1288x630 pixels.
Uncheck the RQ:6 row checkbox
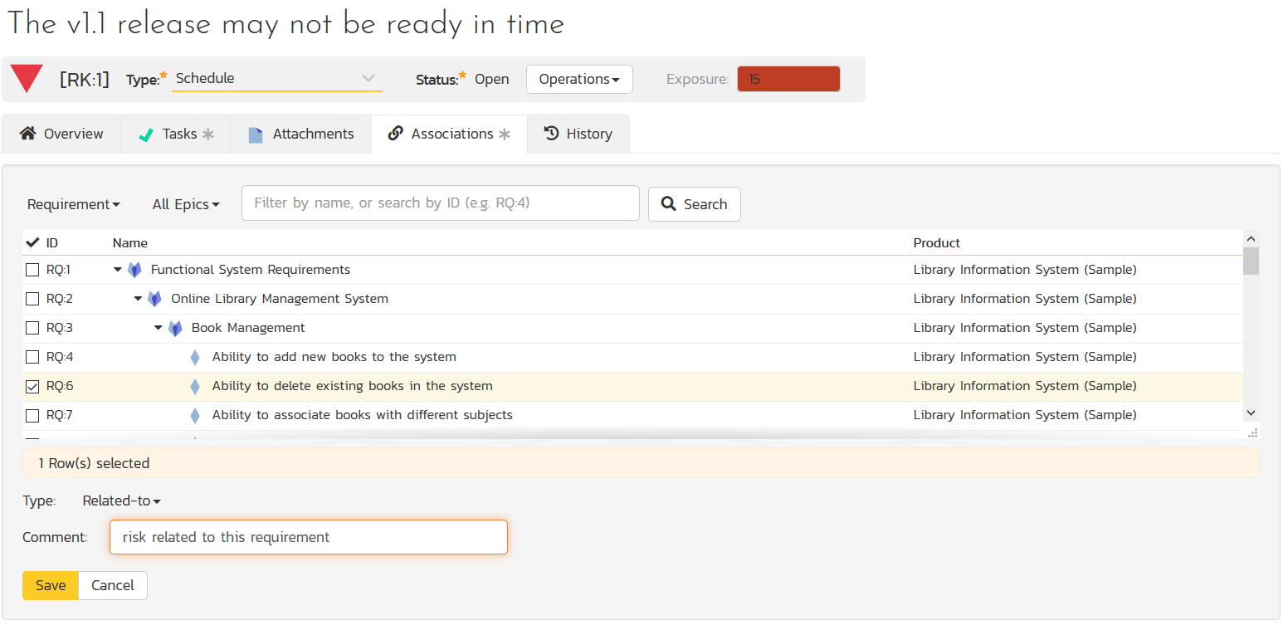pos(32,386)
